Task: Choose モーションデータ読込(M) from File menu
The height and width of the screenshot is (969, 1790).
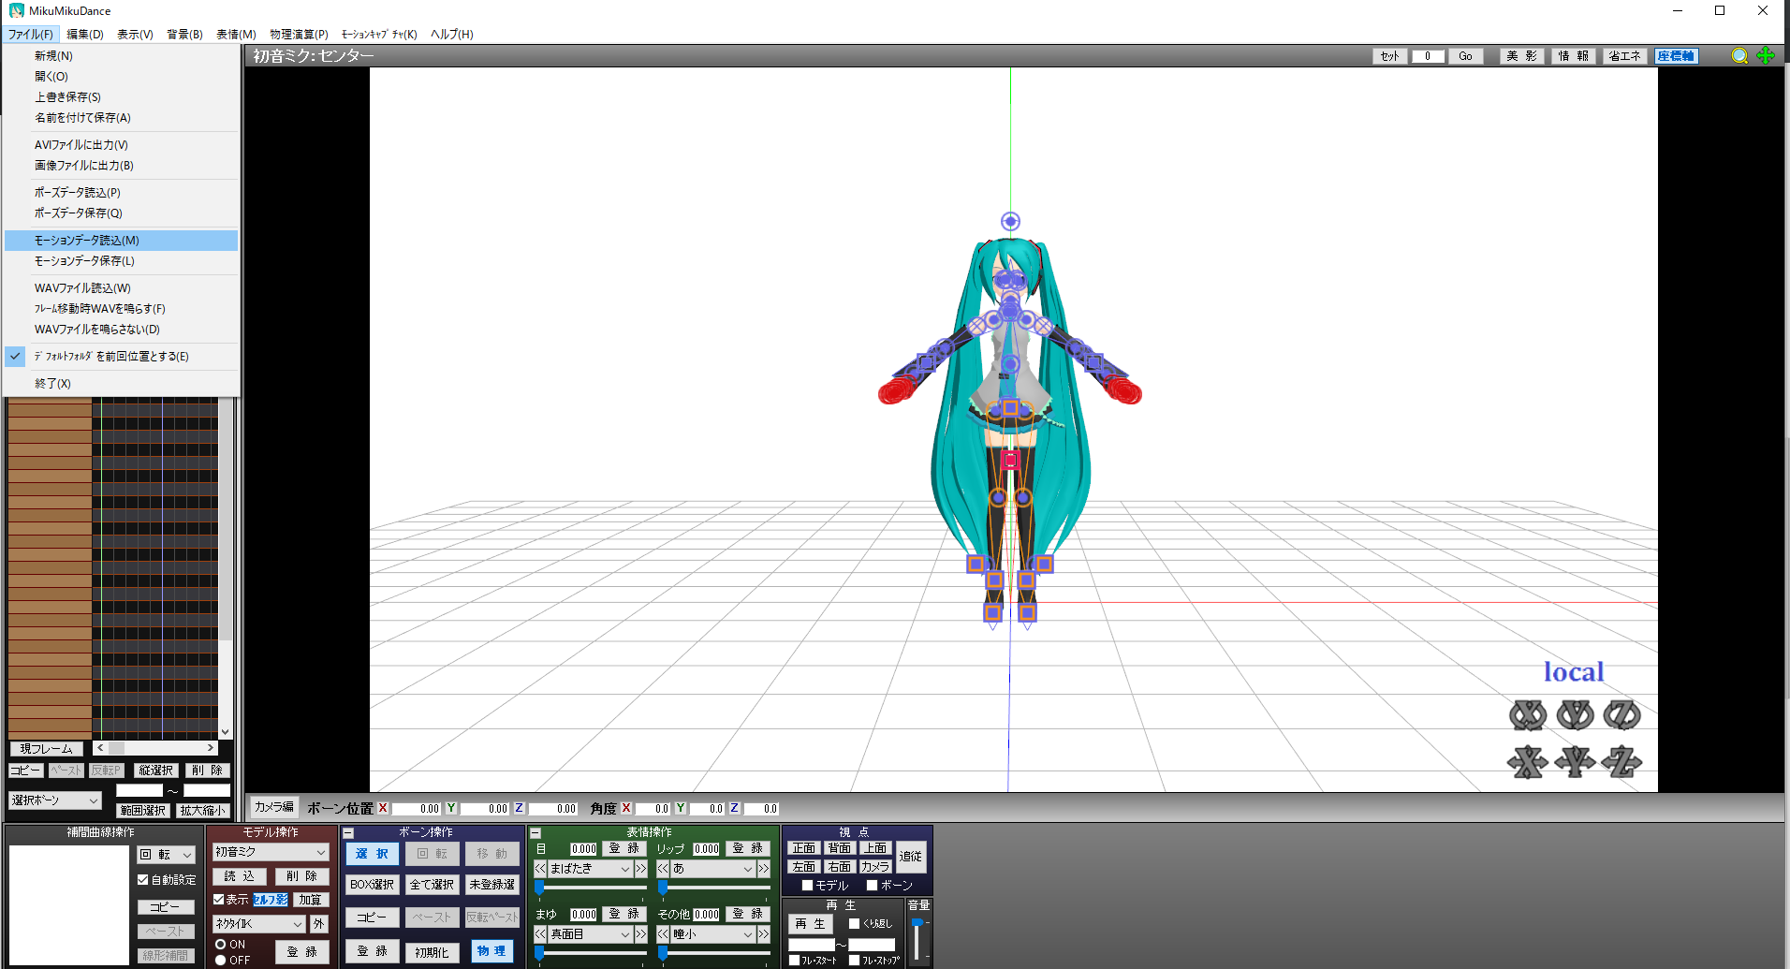Action: [x=121, y=241]
